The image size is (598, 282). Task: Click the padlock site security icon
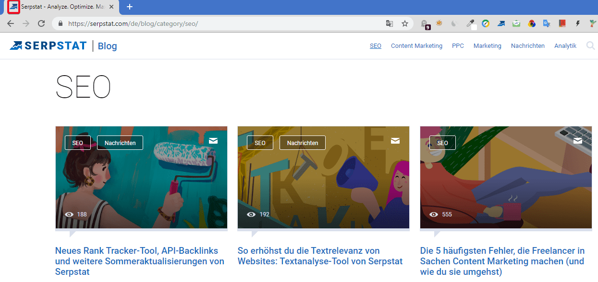tap(61, 23)
